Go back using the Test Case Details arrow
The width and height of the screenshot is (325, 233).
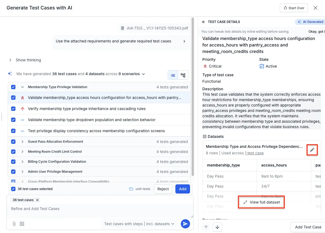point(204,22)
